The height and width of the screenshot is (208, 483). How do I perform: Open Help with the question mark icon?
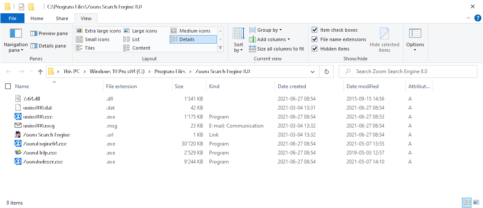tap(477, 18)
